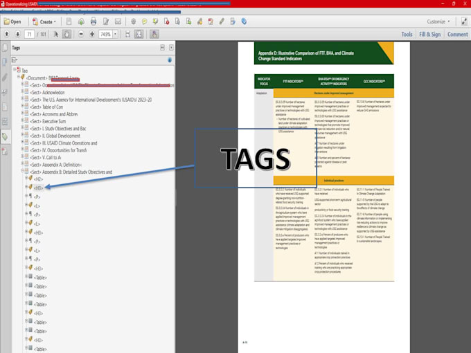
Task: Click the delete page icon
Action: [166, 21]
